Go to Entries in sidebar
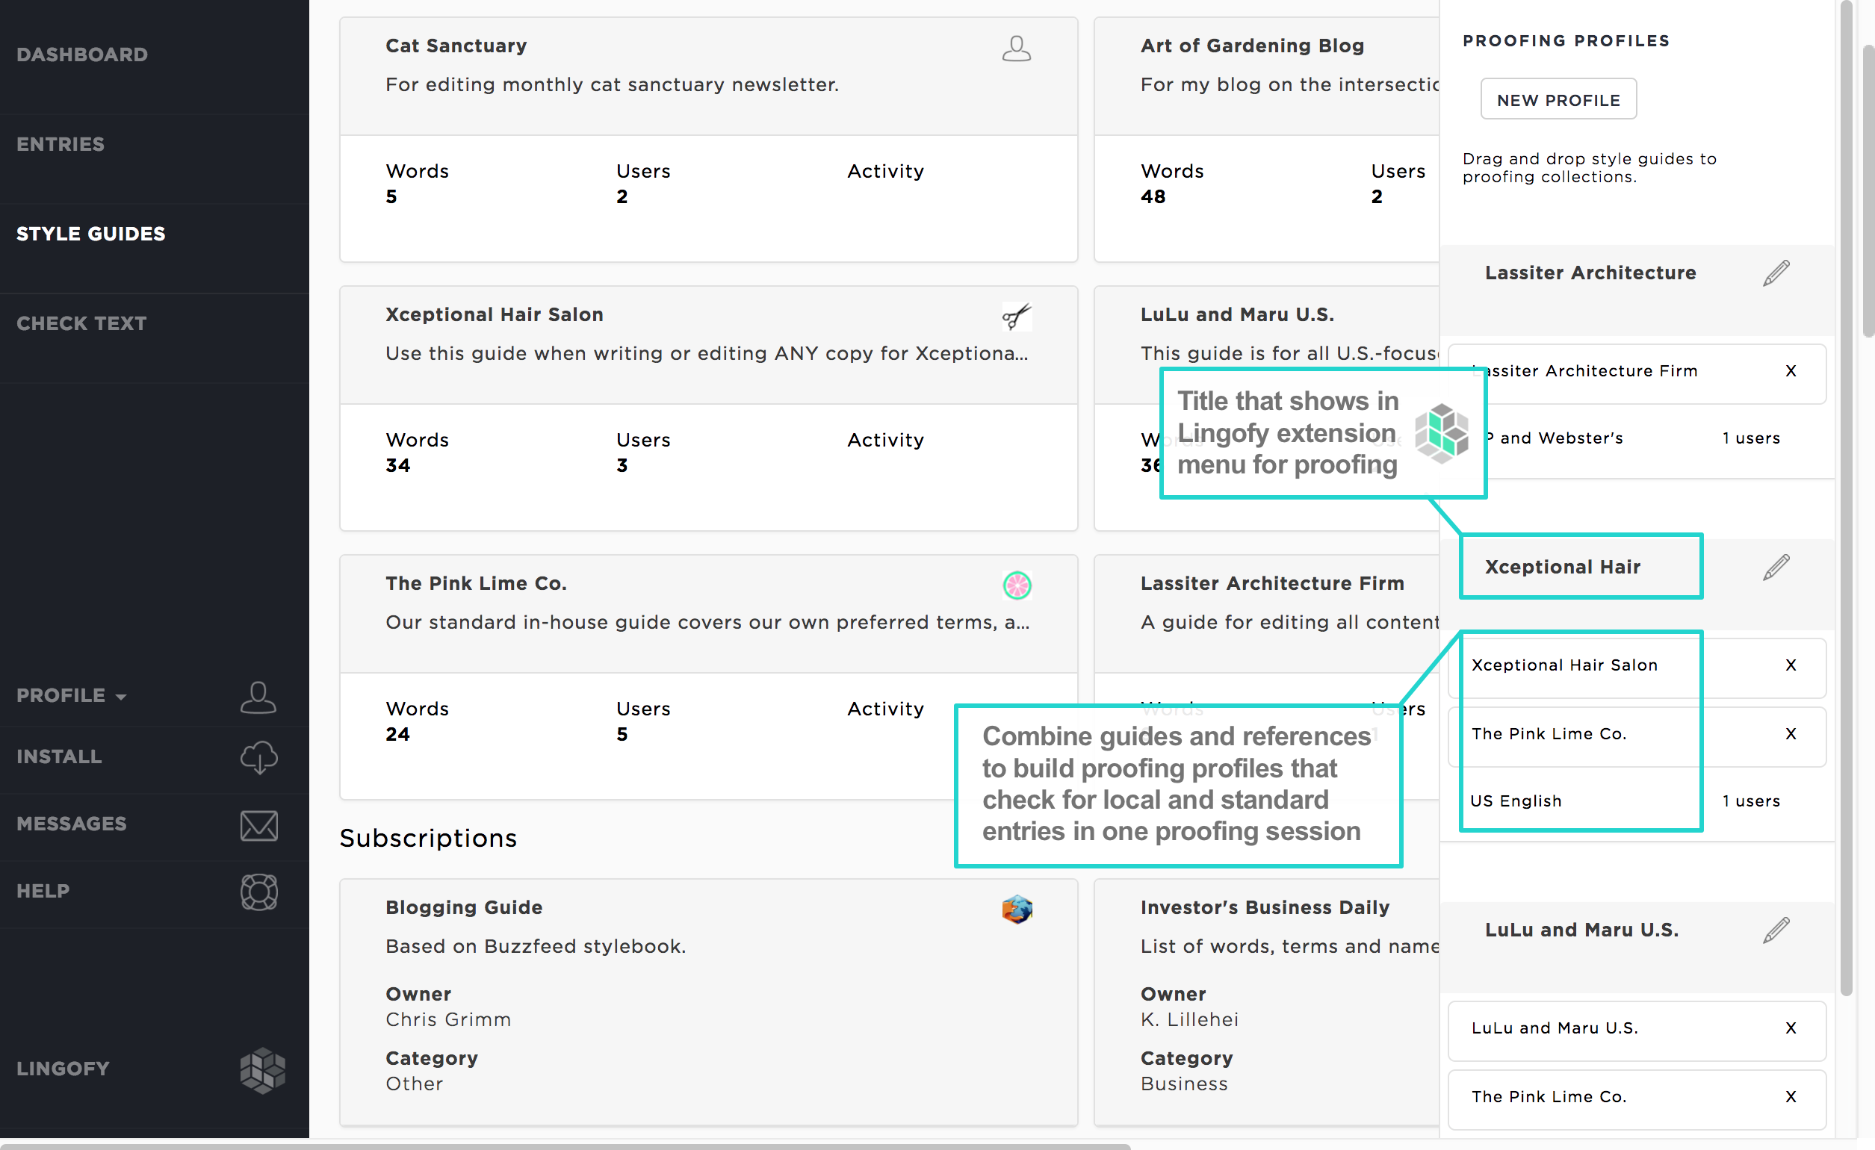The width and height of the screenshot is (1875, 1150). click(x=60, y=145)
